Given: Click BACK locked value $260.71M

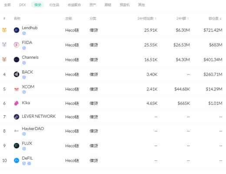Looking at the screenshot, I should coord(213,74).
